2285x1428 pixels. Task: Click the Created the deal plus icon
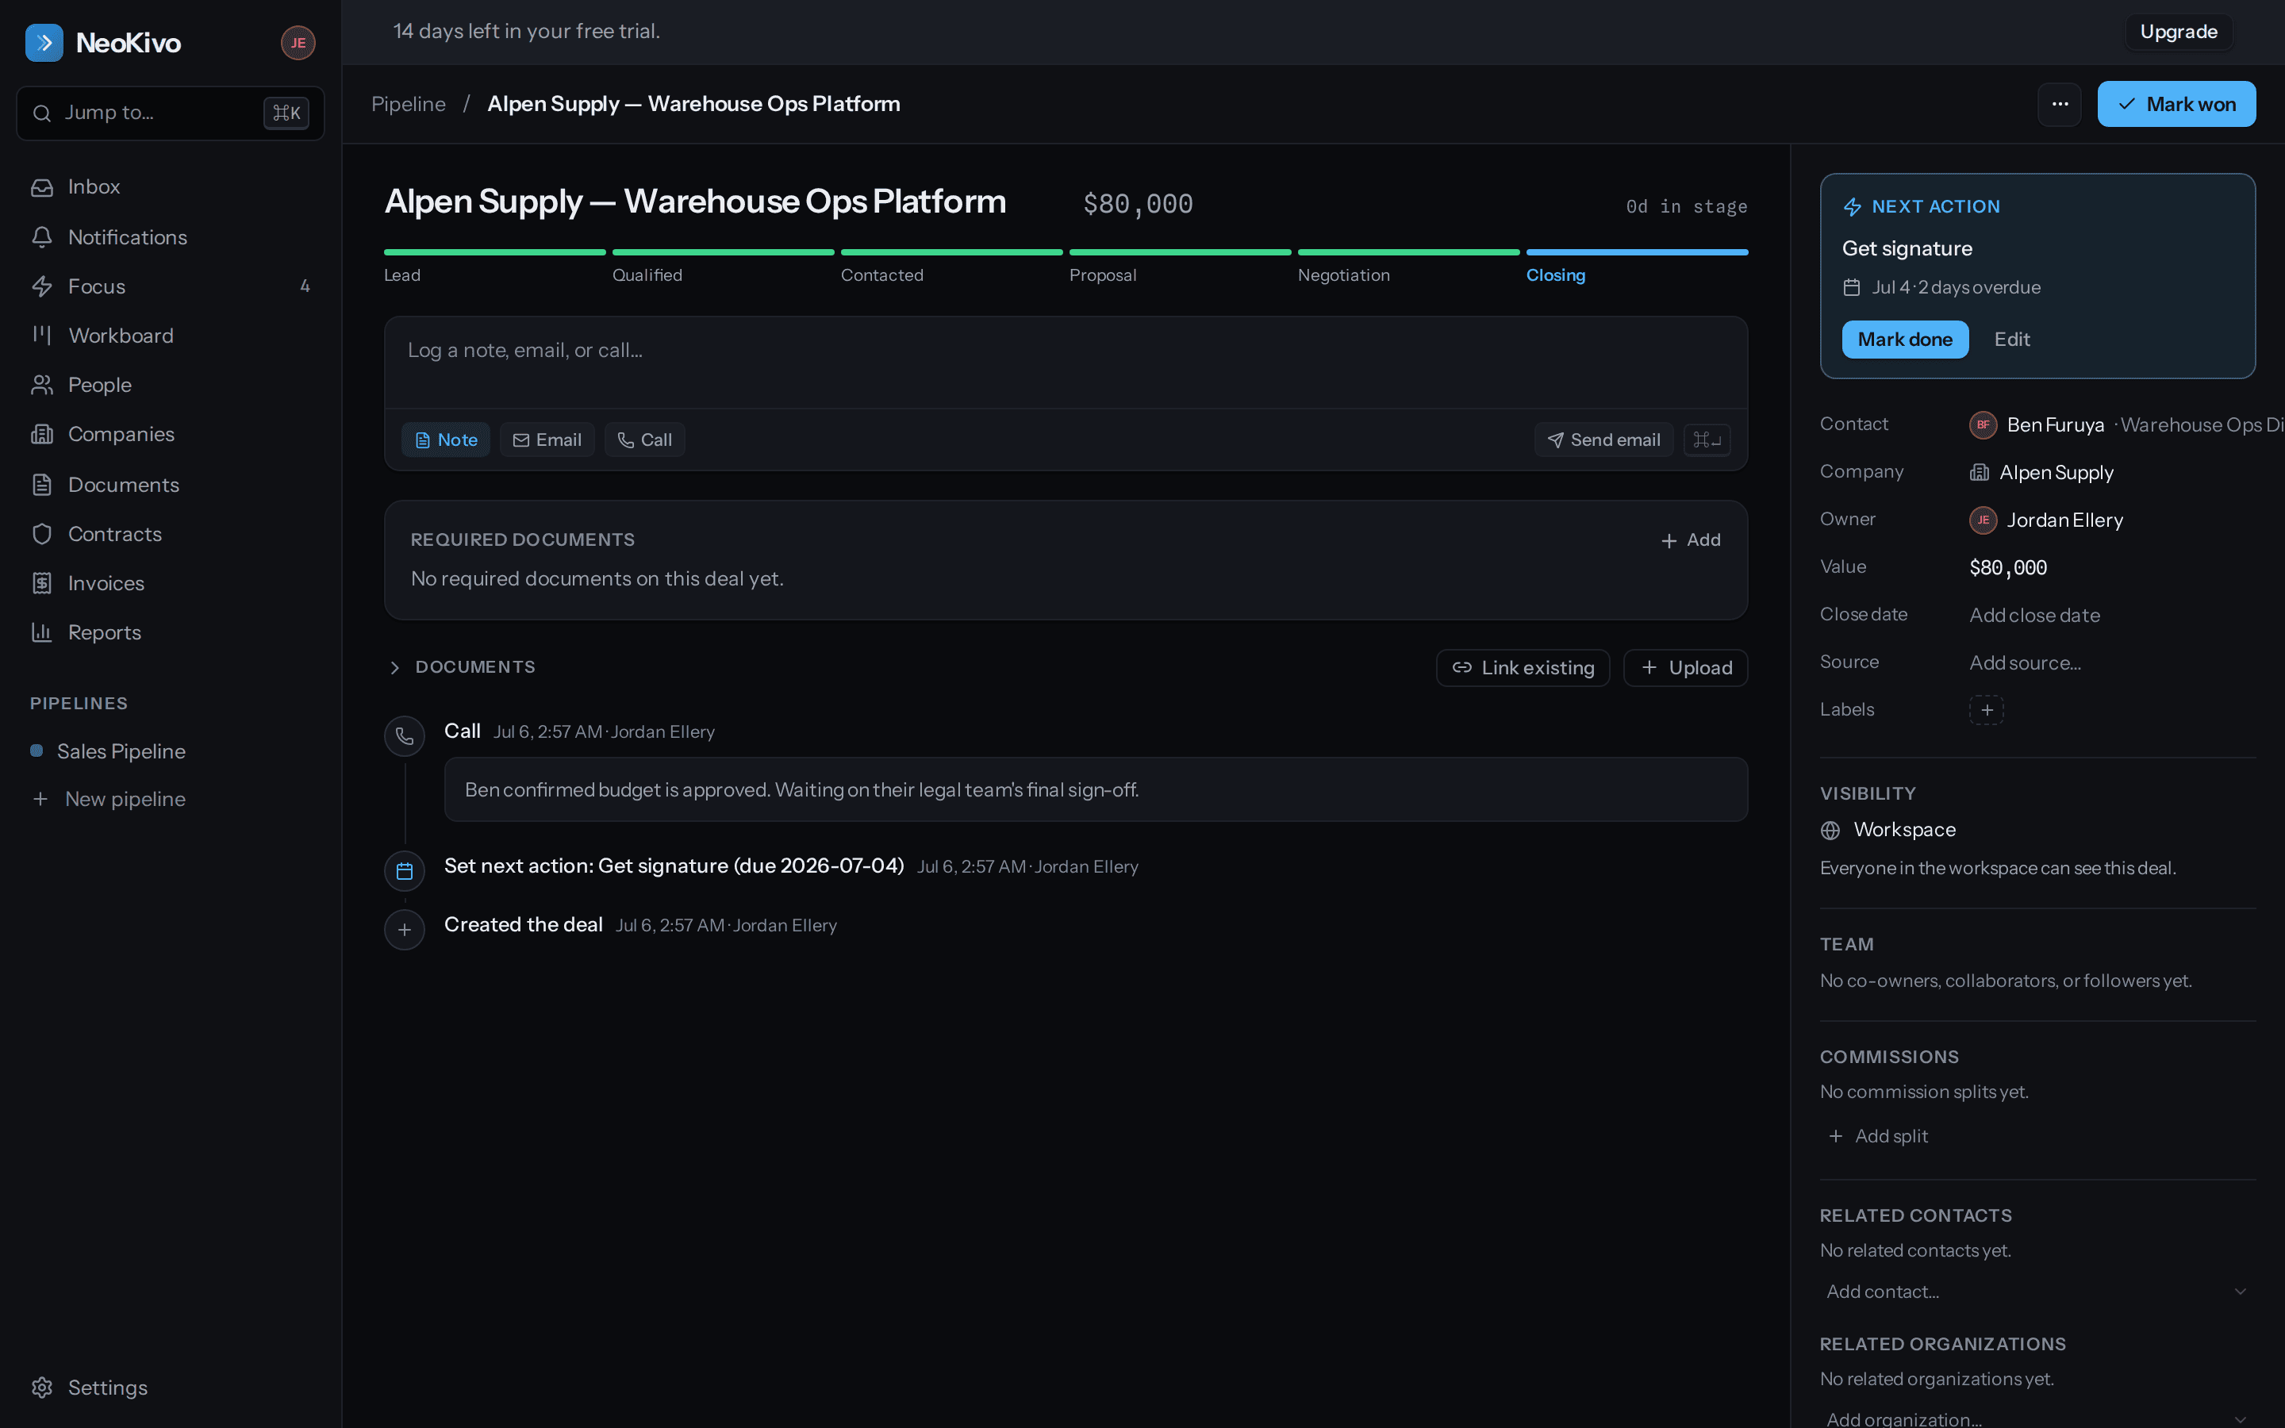pyautogui.click(x=404, y=929)
